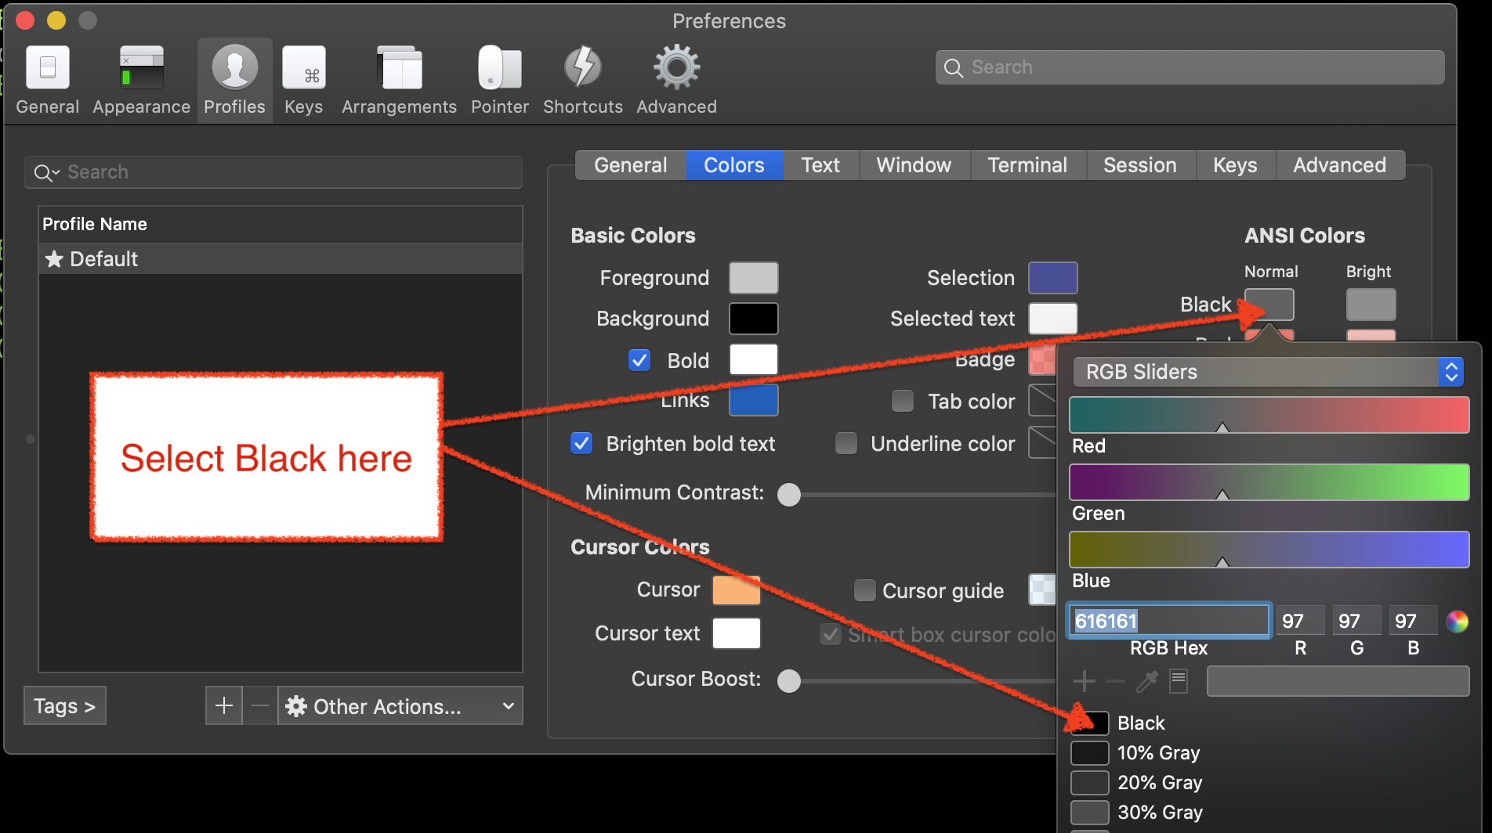Select Black in the color list
Image resolution: width=1492 pixels, height=833 pixels.
click(1140, 723)
